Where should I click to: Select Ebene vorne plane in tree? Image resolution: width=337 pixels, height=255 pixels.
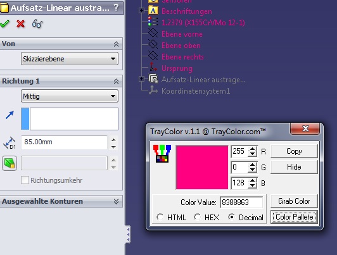click(182, 34)
